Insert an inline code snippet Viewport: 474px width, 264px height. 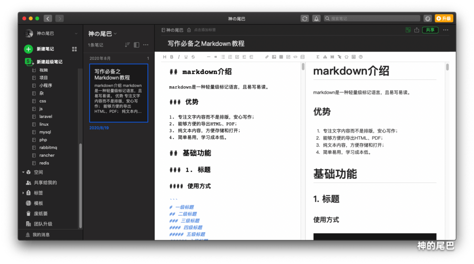click(x=295, y=57)
